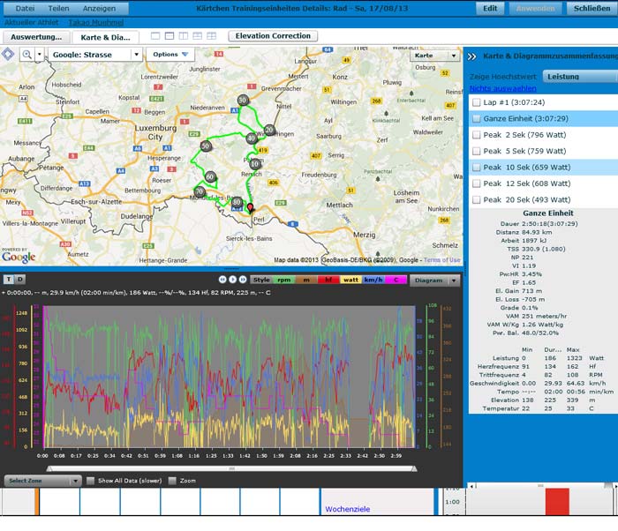The width and height of the screenshot is (618, 531).
Task: Click the fast-forward button above chart
Action: click(x=243, y=280)
